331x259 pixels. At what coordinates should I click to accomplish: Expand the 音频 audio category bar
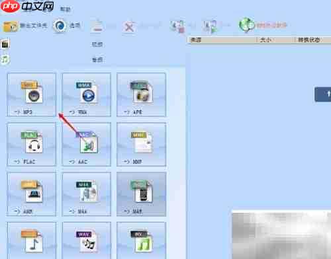tap(93, 59)
